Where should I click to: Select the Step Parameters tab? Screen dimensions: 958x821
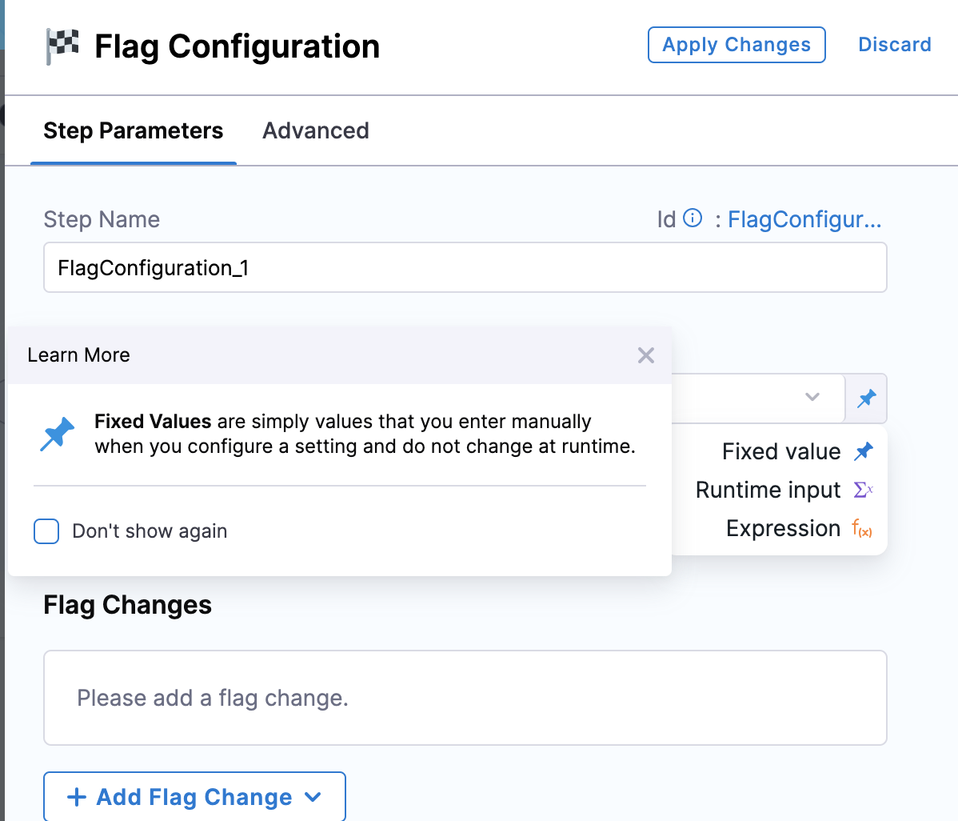(x=133, y=130)
